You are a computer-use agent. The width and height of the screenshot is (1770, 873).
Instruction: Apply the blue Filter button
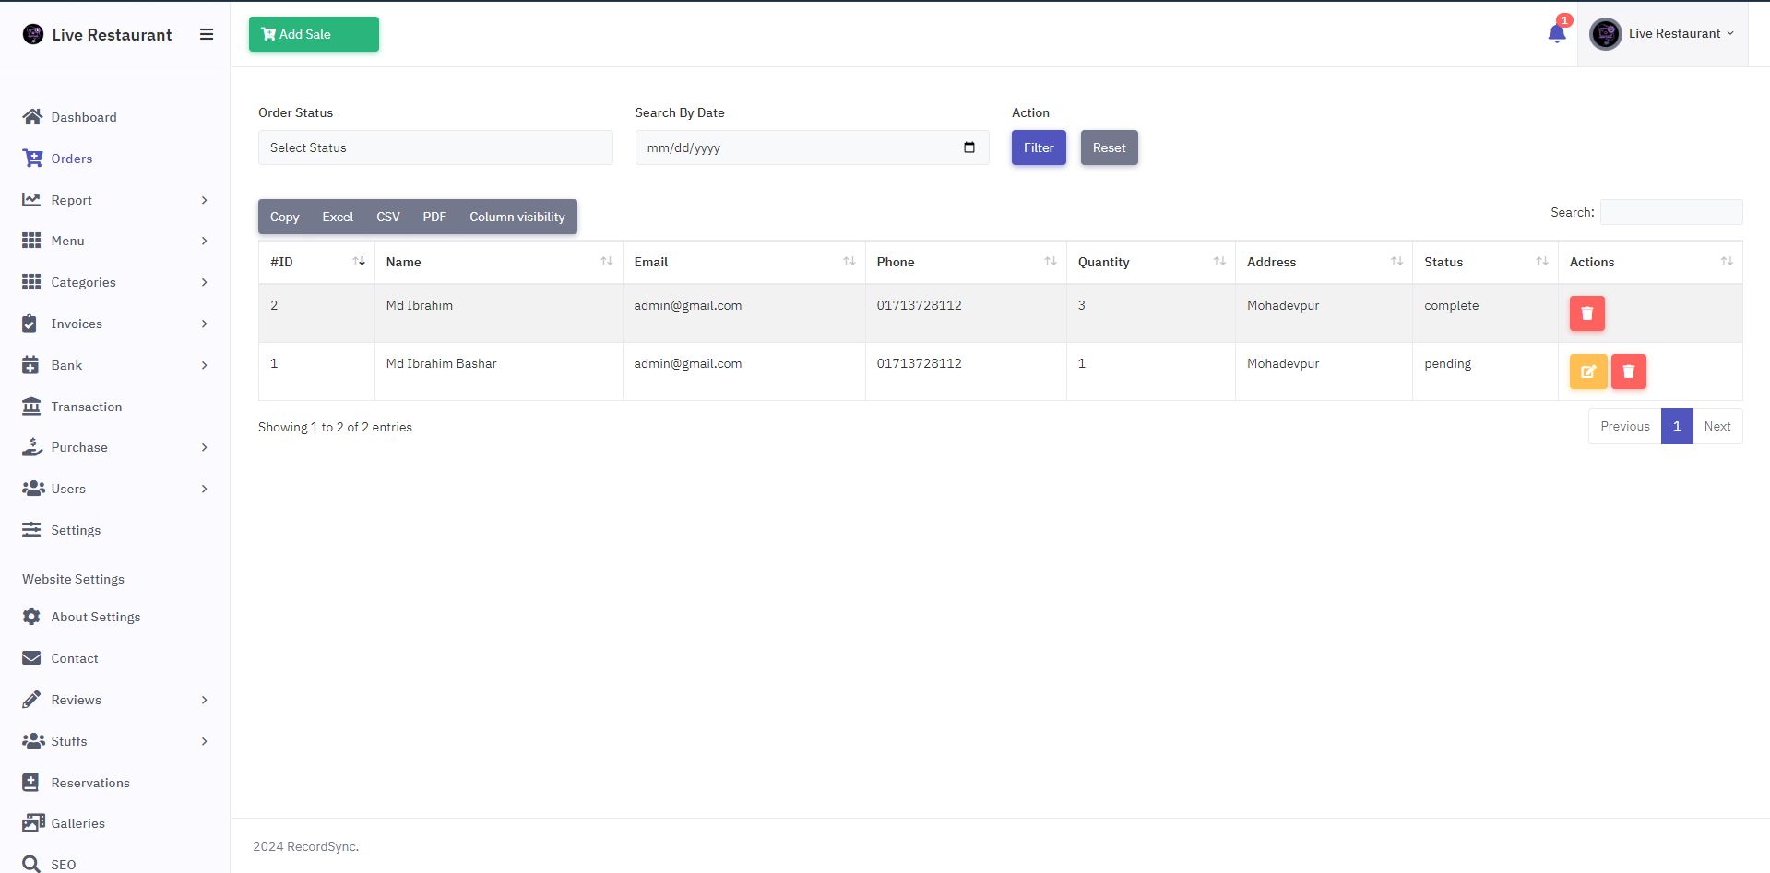click(1038, 147)
